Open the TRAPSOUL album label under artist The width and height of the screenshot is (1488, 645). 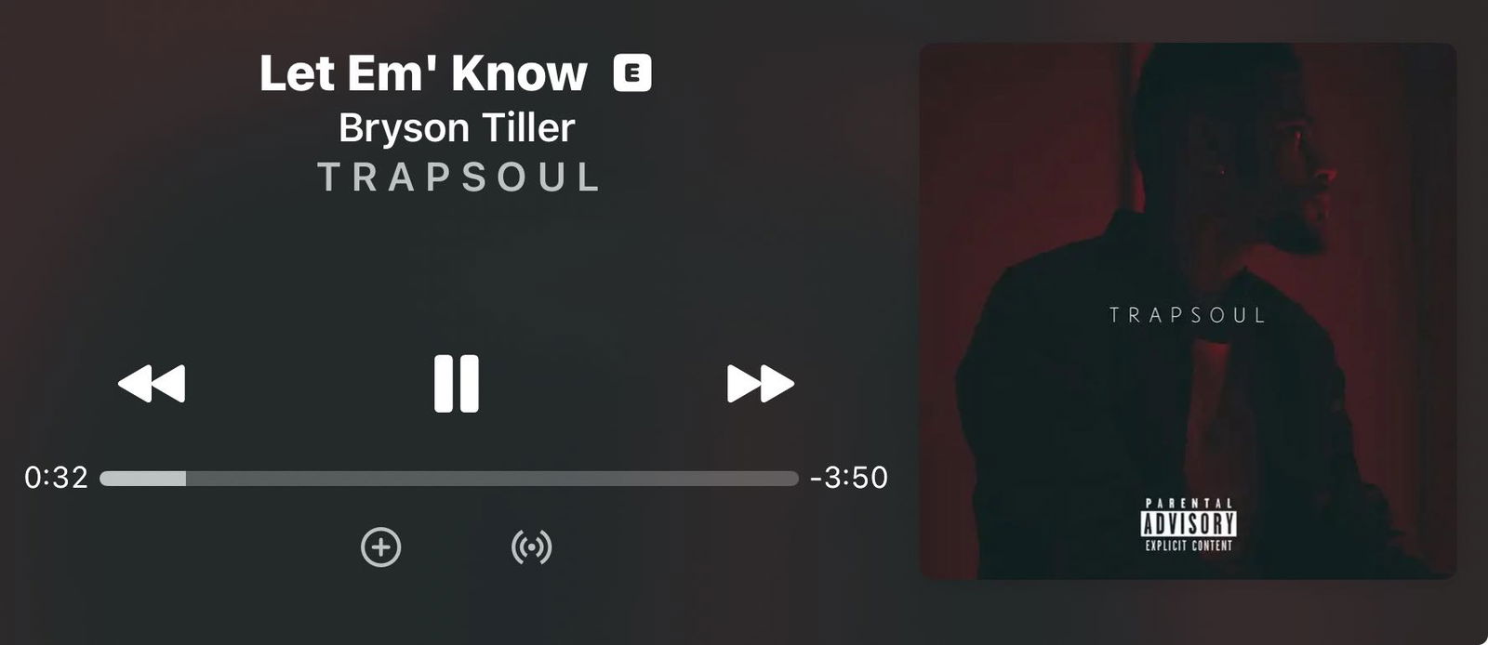click(x=458, y=178)
